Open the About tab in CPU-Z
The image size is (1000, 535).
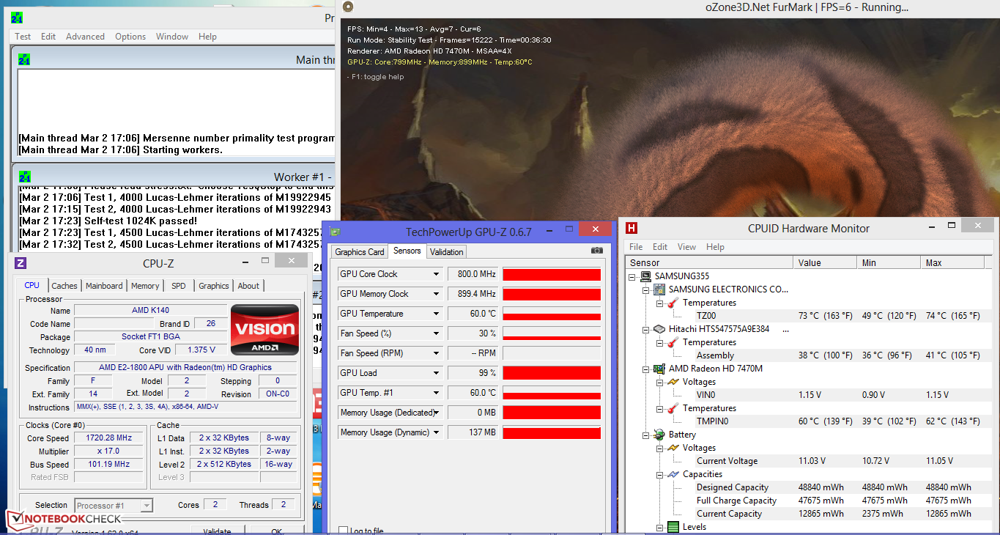[x=248, y=286]
